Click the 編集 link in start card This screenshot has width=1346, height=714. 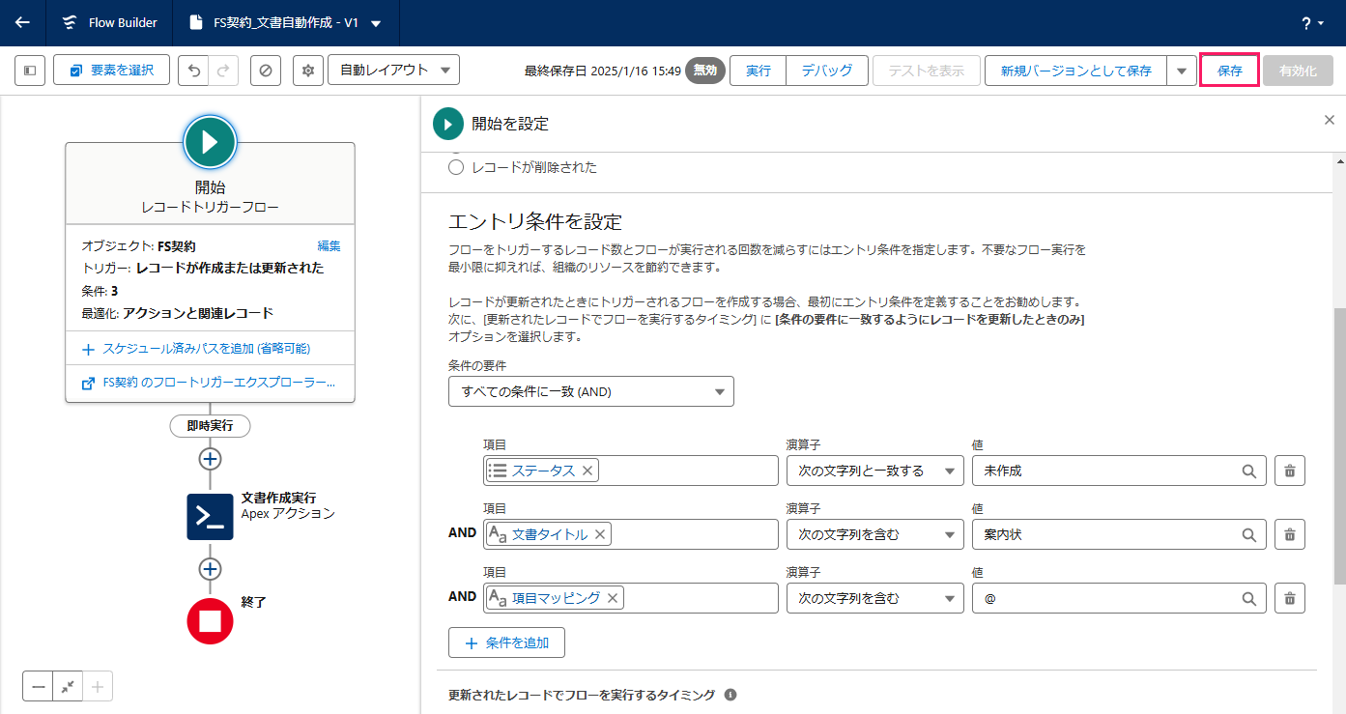pos(329,245)
